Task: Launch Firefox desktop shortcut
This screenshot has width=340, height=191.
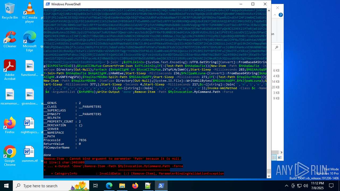Action: [x=10, y=125]
